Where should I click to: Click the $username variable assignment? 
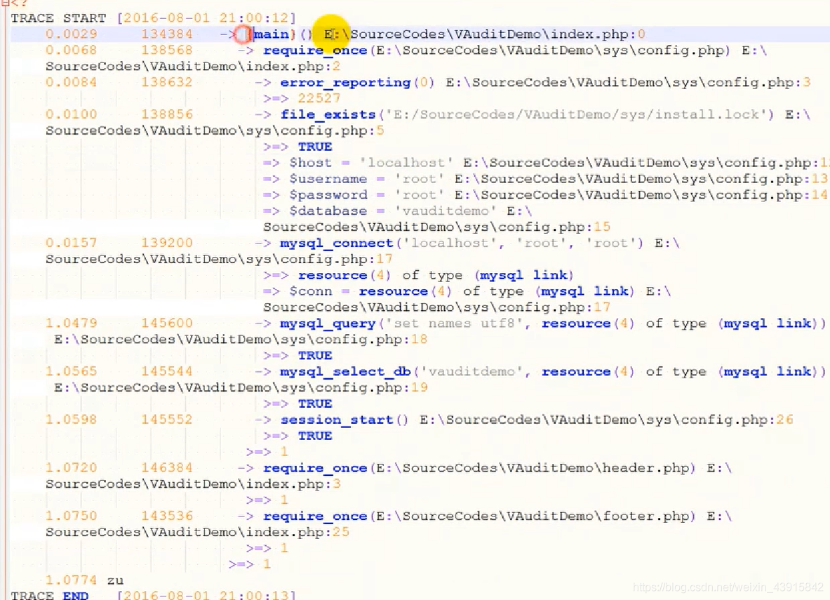tap(366, 179)
